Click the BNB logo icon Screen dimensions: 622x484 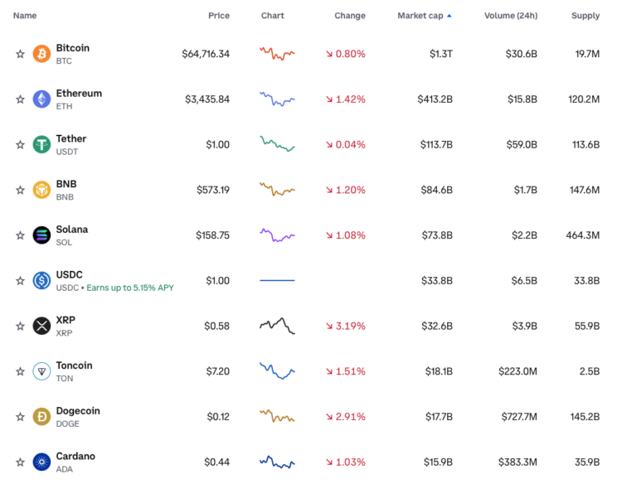click(x=41, y=190)
